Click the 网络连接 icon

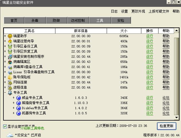coord(10,82)
